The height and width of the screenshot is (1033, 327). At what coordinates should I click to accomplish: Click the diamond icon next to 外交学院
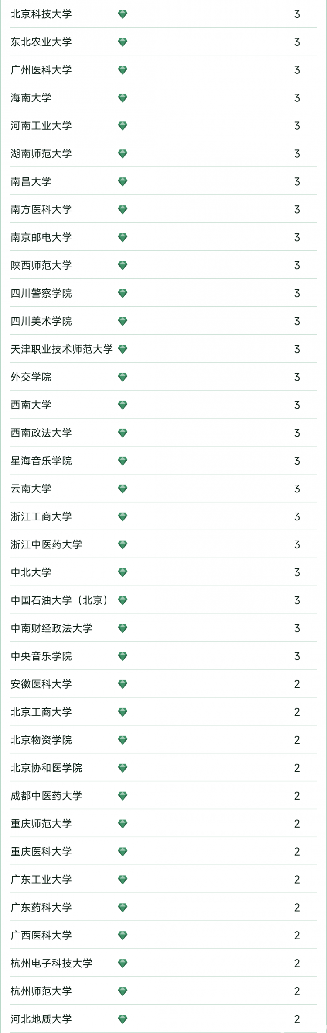(123, 377)
